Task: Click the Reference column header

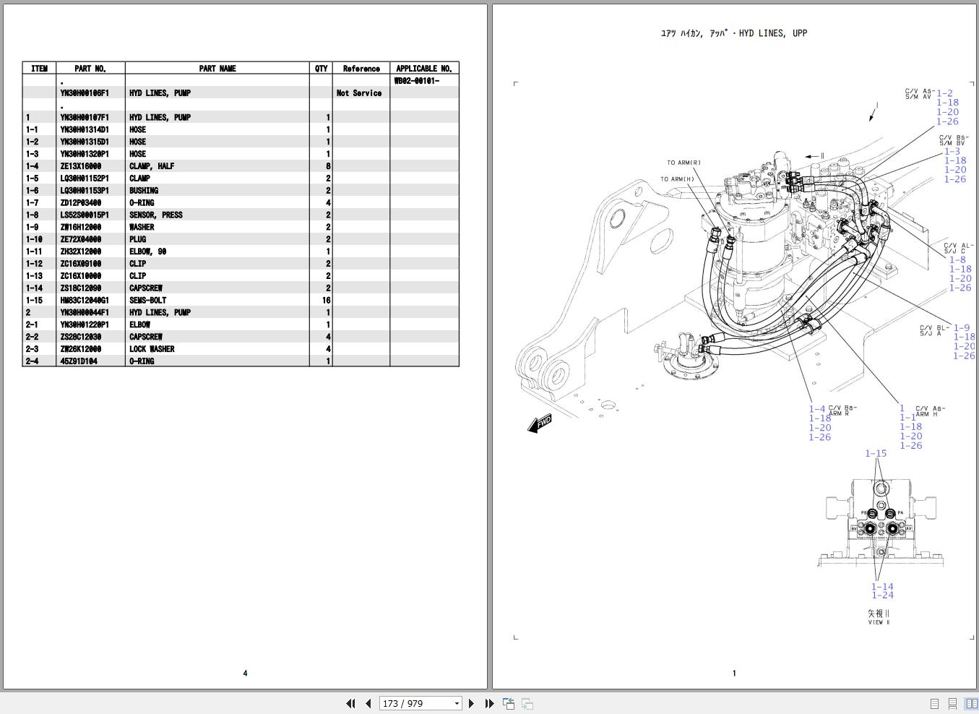Action: pyautogui.click(x=361, y=69)
